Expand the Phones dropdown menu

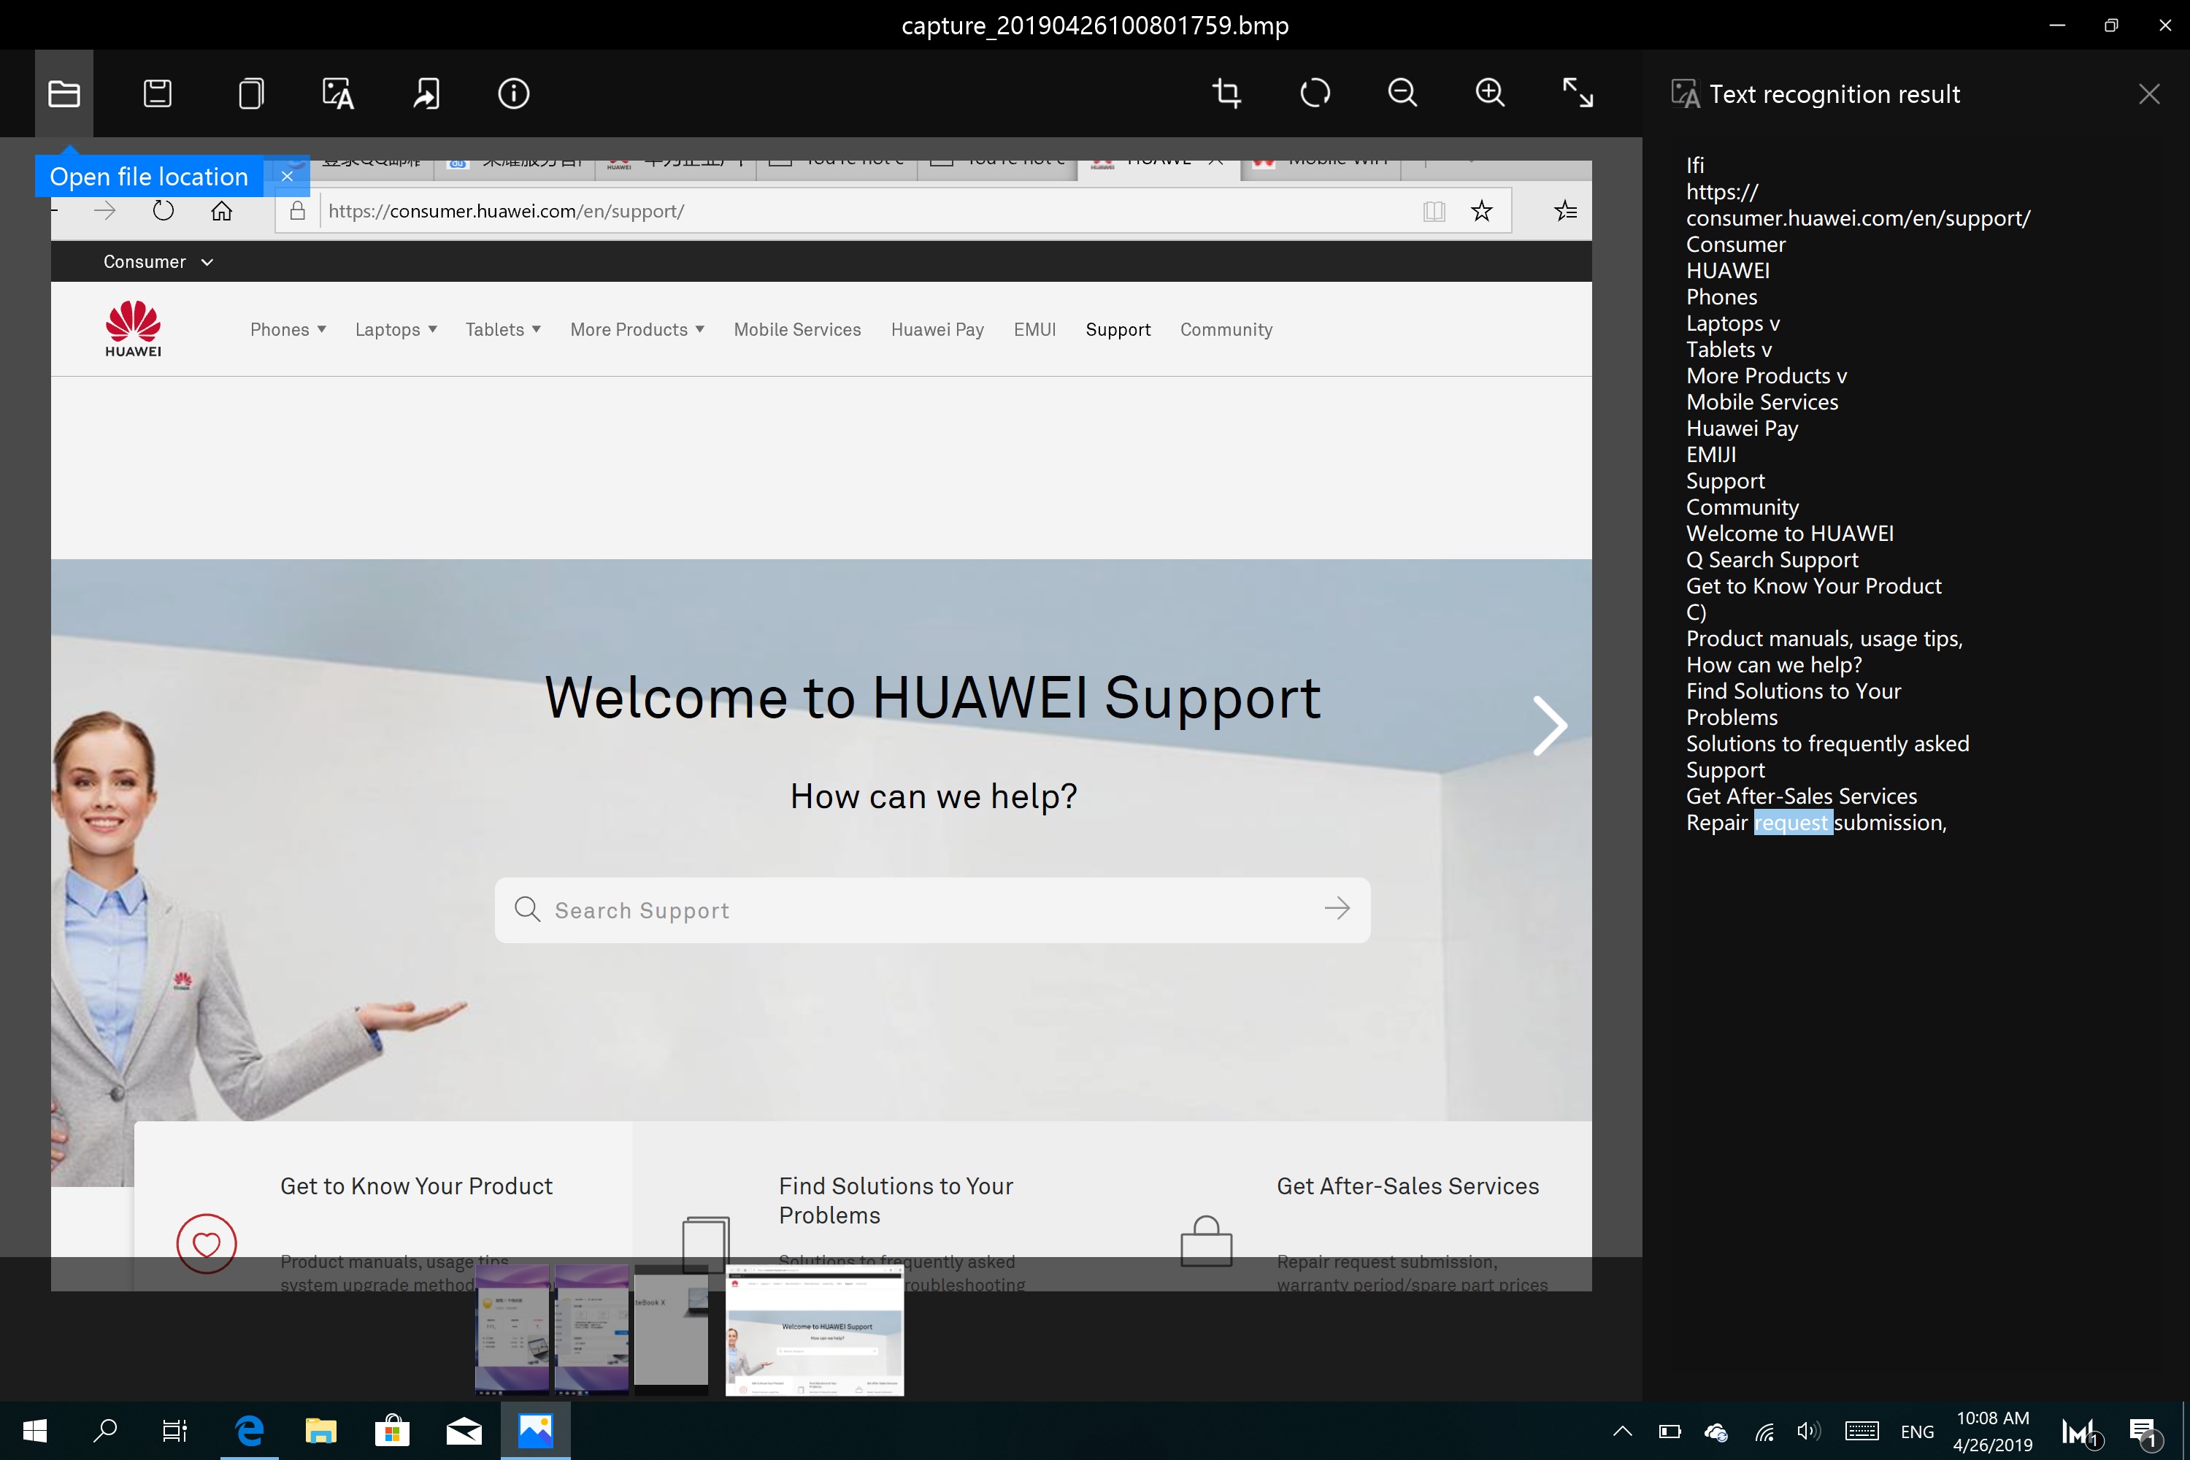click(287, 329)
